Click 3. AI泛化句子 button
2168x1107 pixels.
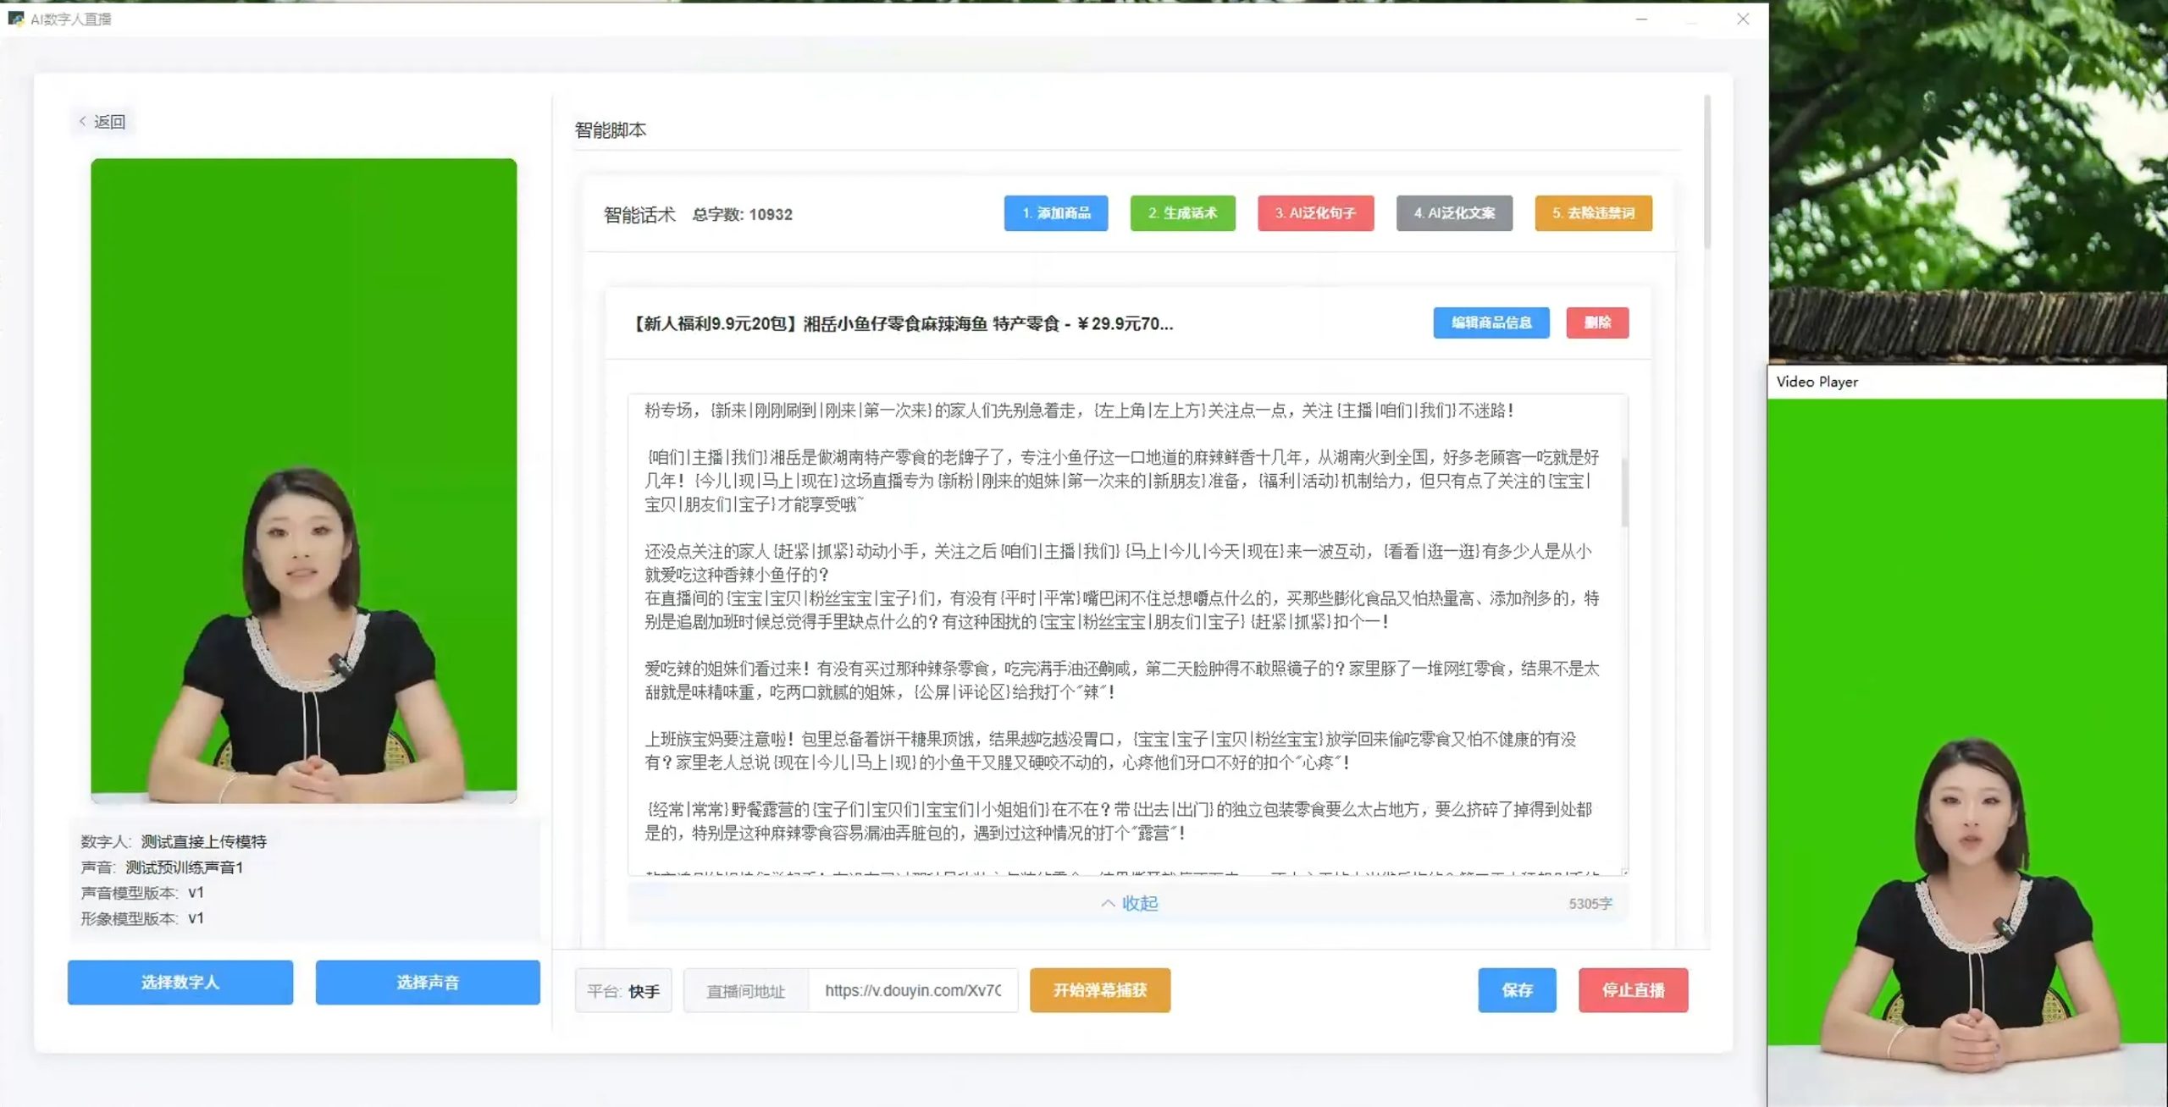[1315, 213]
